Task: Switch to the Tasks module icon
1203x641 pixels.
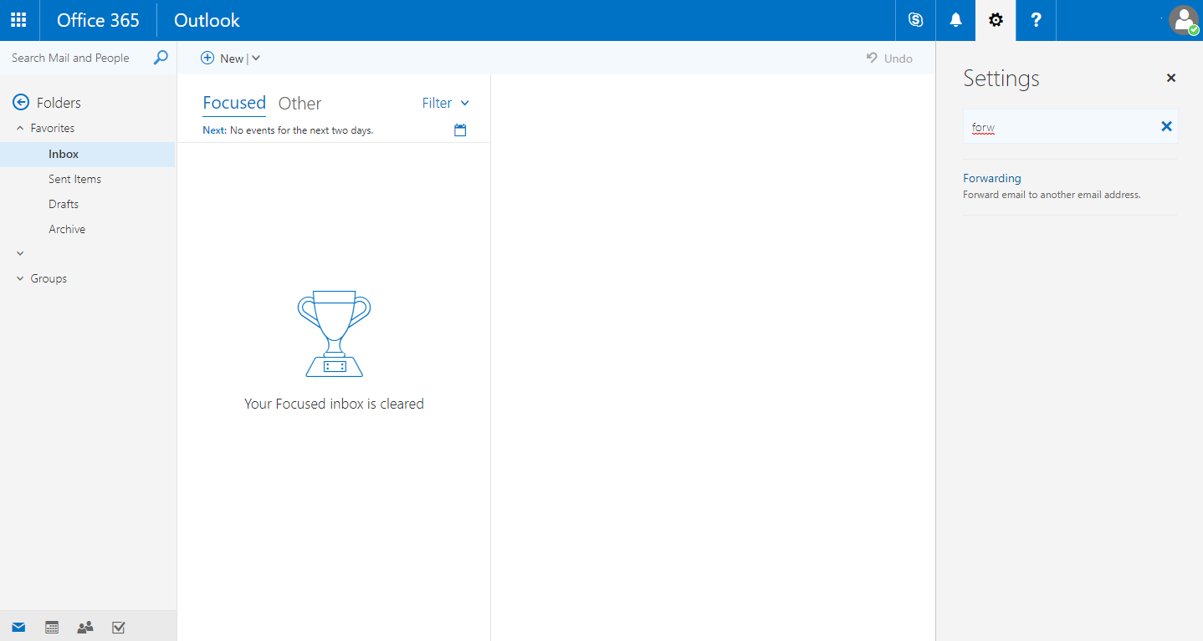Action: click(118, 627)
